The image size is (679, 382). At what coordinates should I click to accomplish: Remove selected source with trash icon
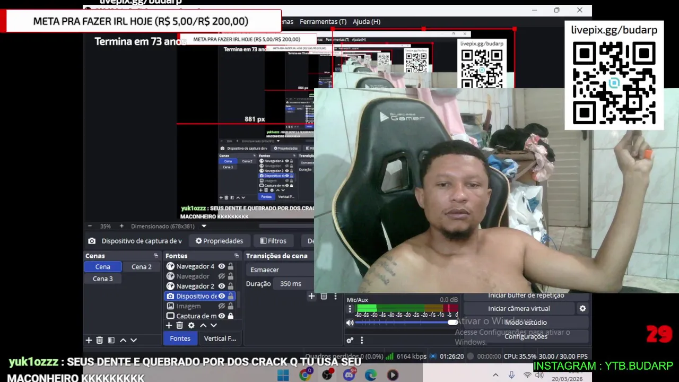point(179,325)
